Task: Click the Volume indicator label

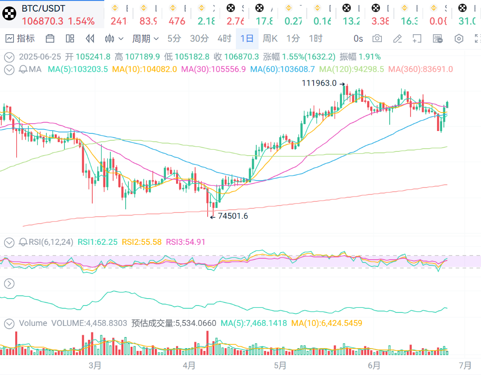Action: click(33, 324)
